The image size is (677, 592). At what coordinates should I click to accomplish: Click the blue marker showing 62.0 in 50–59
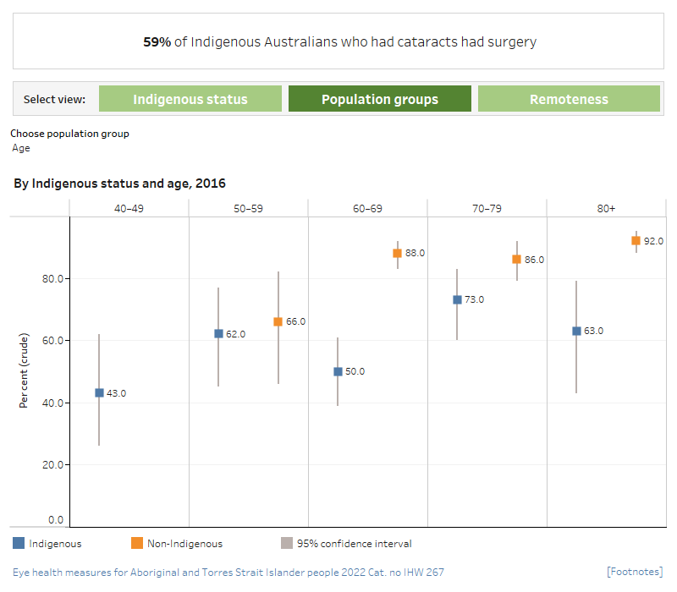[x=218, y=333]
